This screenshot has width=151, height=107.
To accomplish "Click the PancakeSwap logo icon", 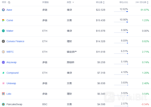I will 3,104.
